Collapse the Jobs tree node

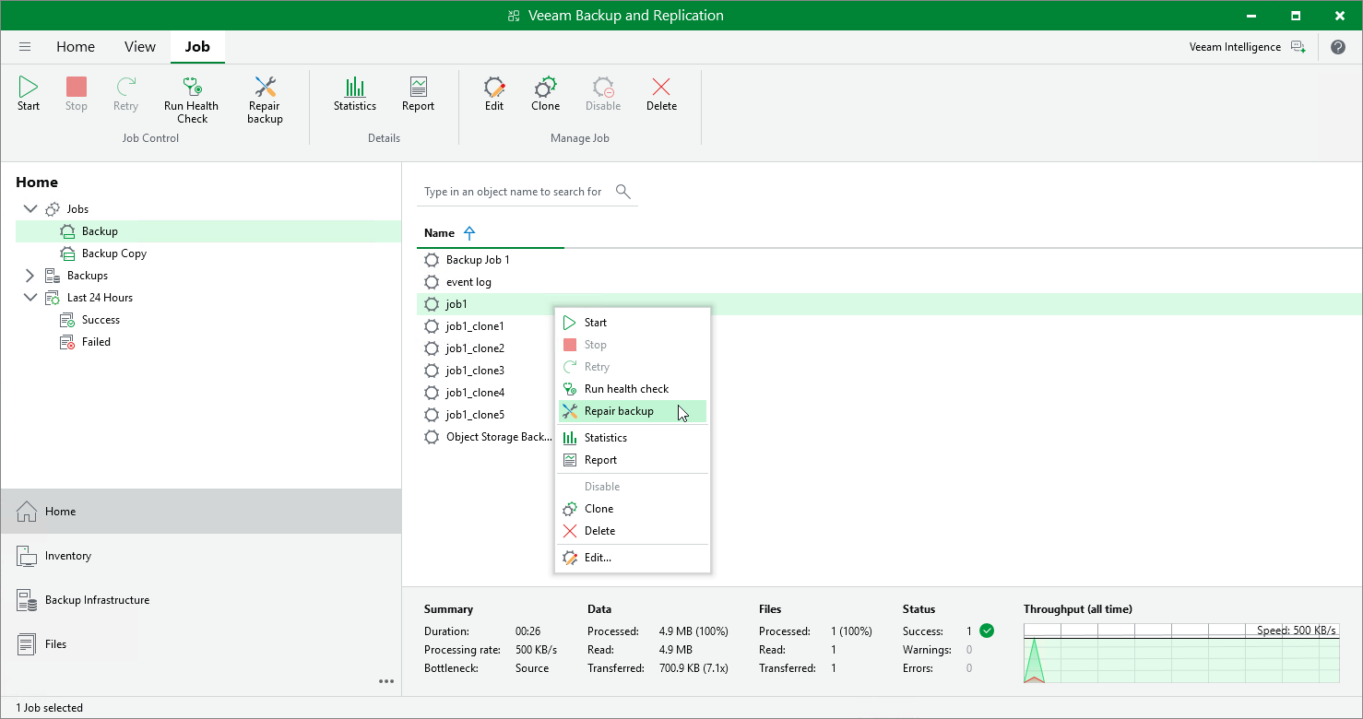[30, 209]
